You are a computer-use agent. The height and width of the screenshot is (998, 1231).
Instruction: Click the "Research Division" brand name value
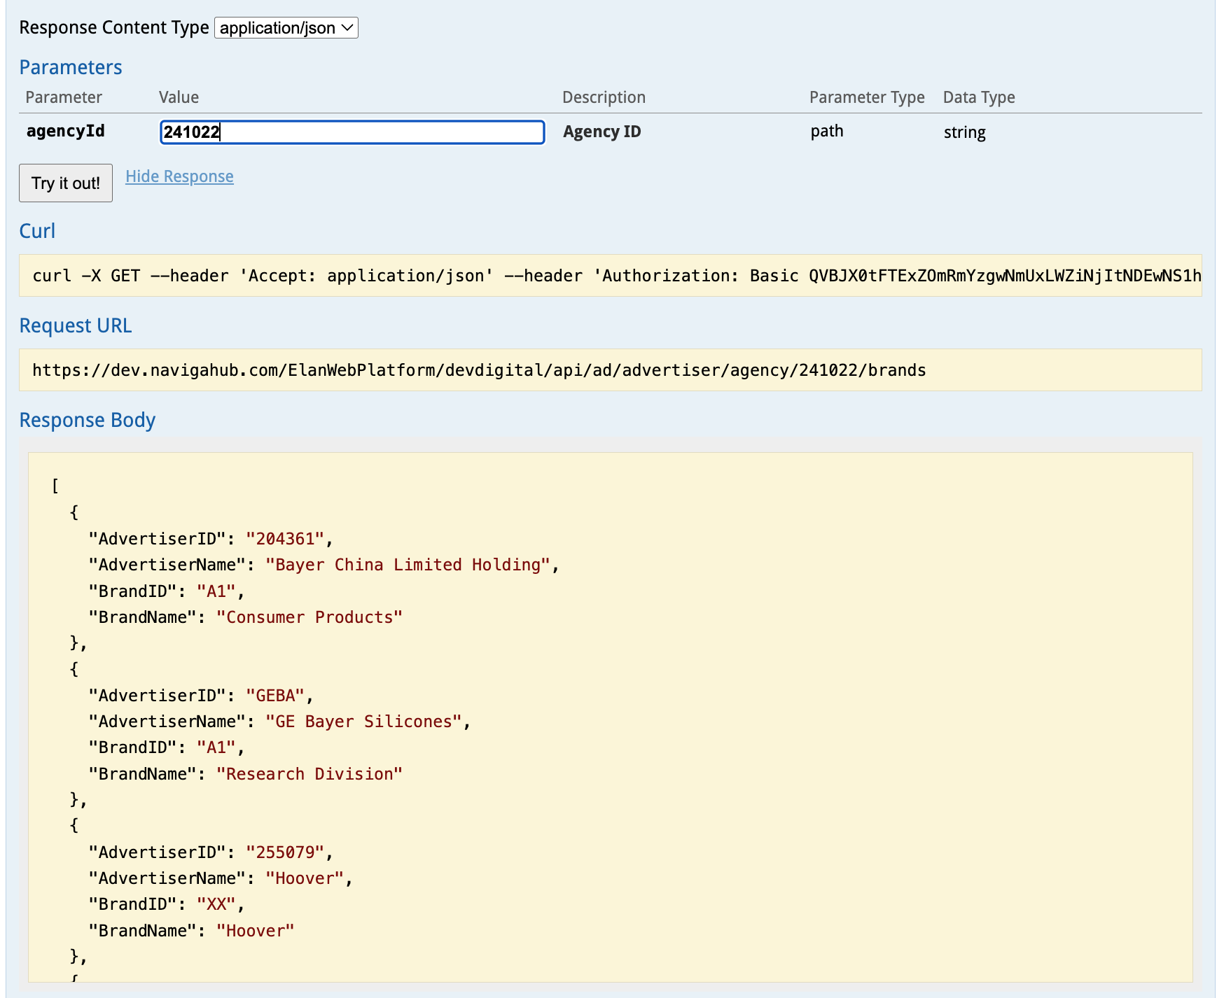(x=309, y=774)
